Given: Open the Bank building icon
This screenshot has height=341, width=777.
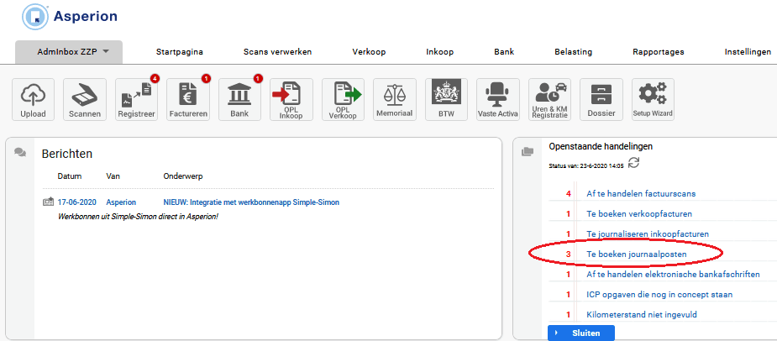Looking at the screenshot, I should coord(239,100).
